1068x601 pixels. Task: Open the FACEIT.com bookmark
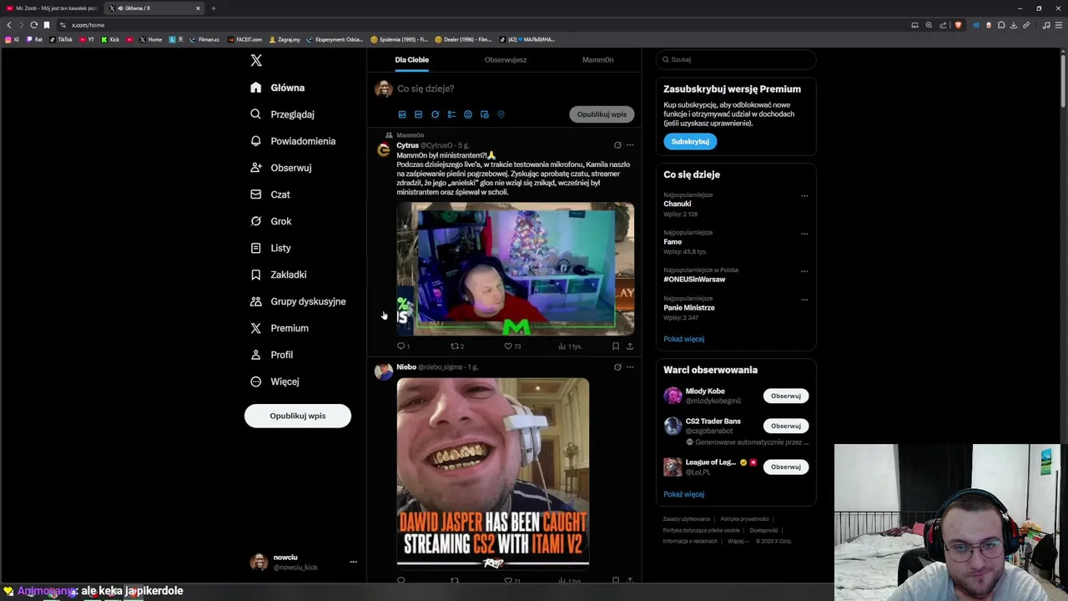point(245,39)
